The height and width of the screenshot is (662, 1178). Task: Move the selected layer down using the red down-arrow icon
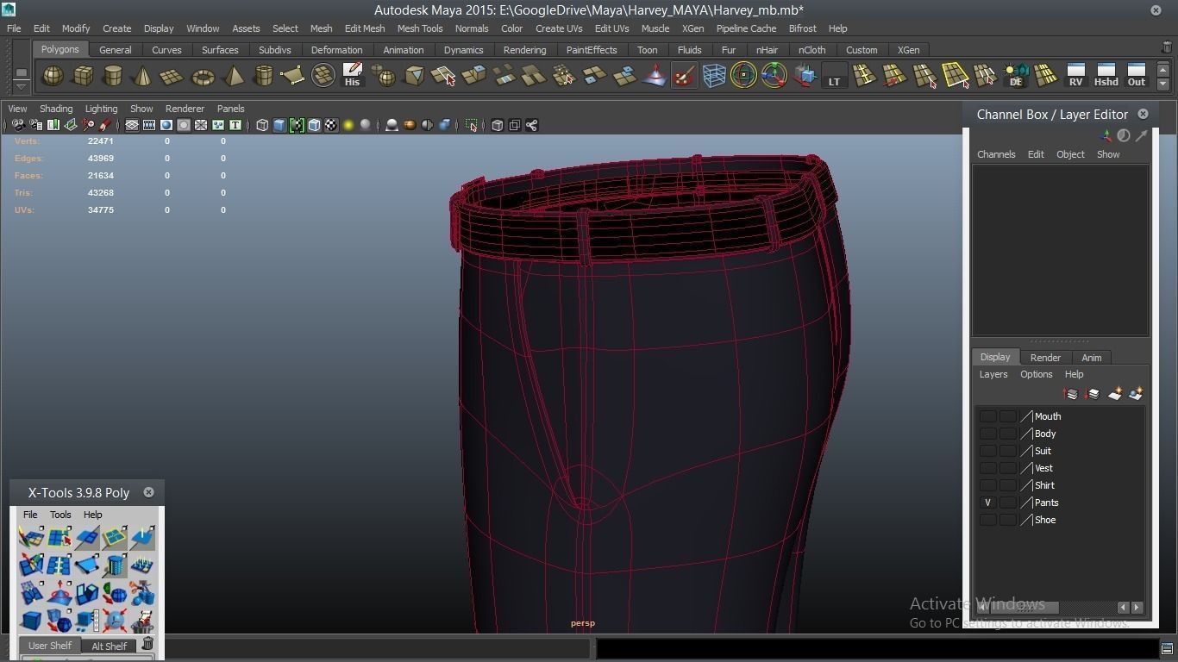(1093, 394)
